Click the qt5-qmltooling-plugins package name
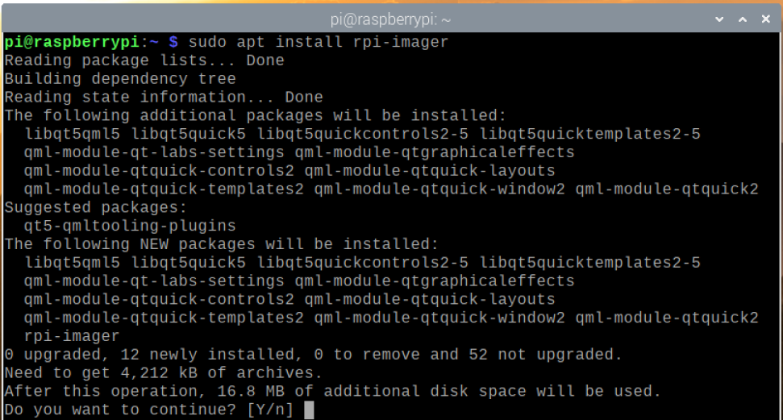The height and width of the screenshot is (420, 783). [130, 227]
